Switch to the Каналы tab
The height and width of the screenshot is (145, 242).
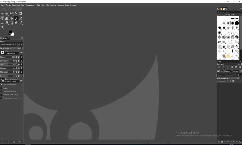click(227, 71)
